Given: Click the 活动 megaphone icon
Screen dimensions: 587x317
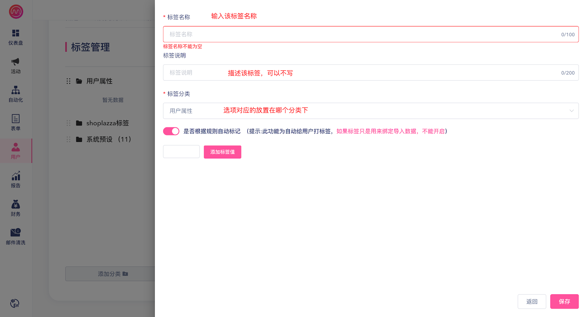Looking at the screenshot, I should tap(16, 62).
